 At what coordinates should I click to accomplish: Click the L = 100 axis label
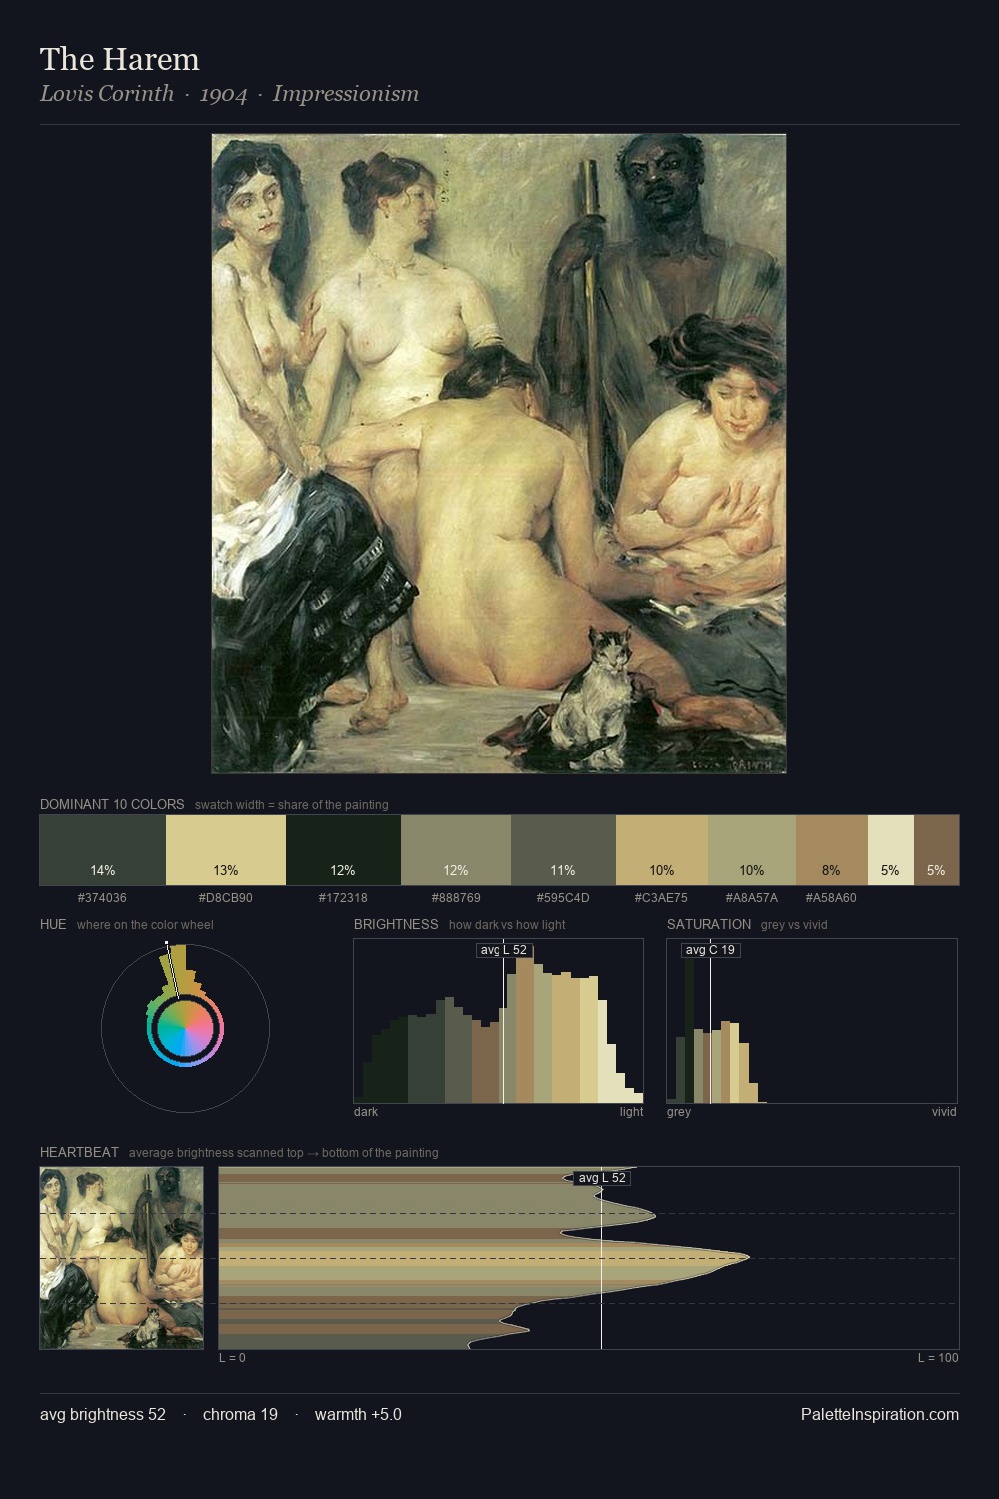[938, 1357]
